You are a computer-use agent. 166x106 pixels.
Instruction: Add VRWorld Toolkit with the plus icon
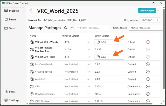point(148,72)
